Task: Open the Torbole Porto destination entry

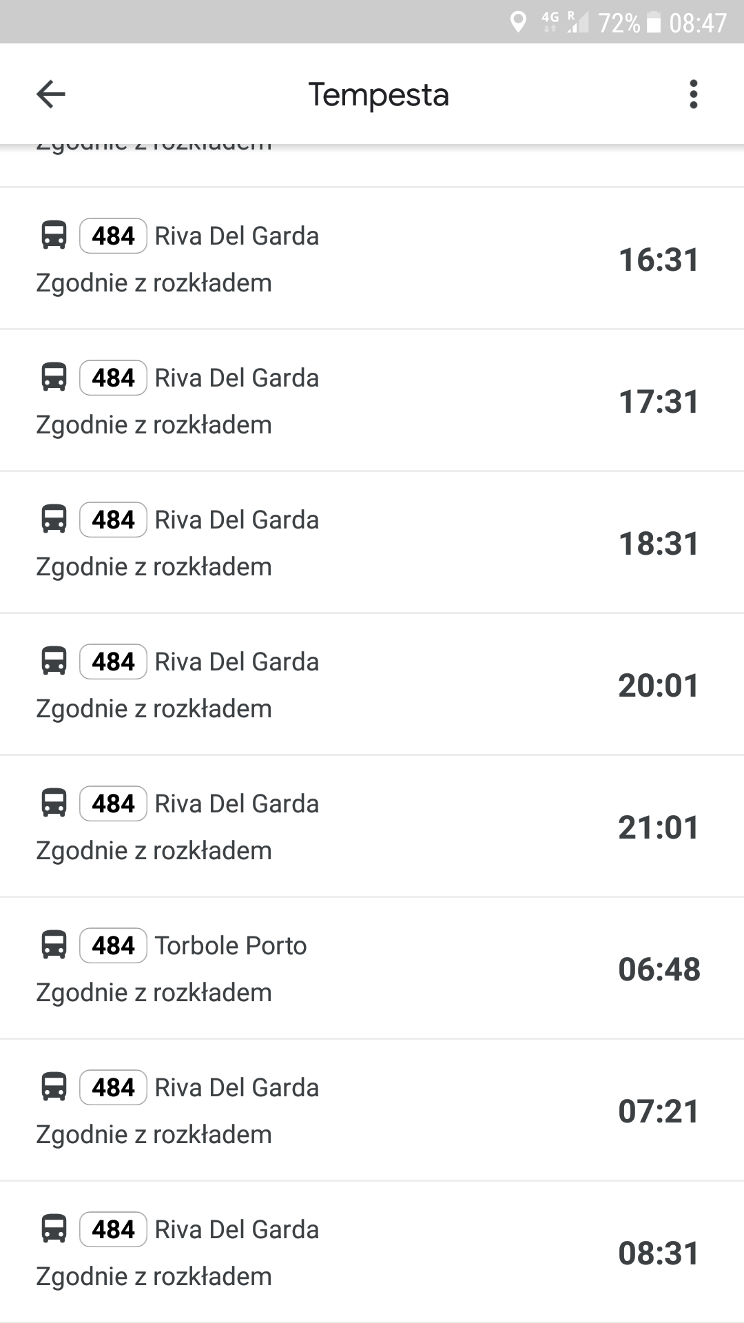Action: [x=231, y=945]
